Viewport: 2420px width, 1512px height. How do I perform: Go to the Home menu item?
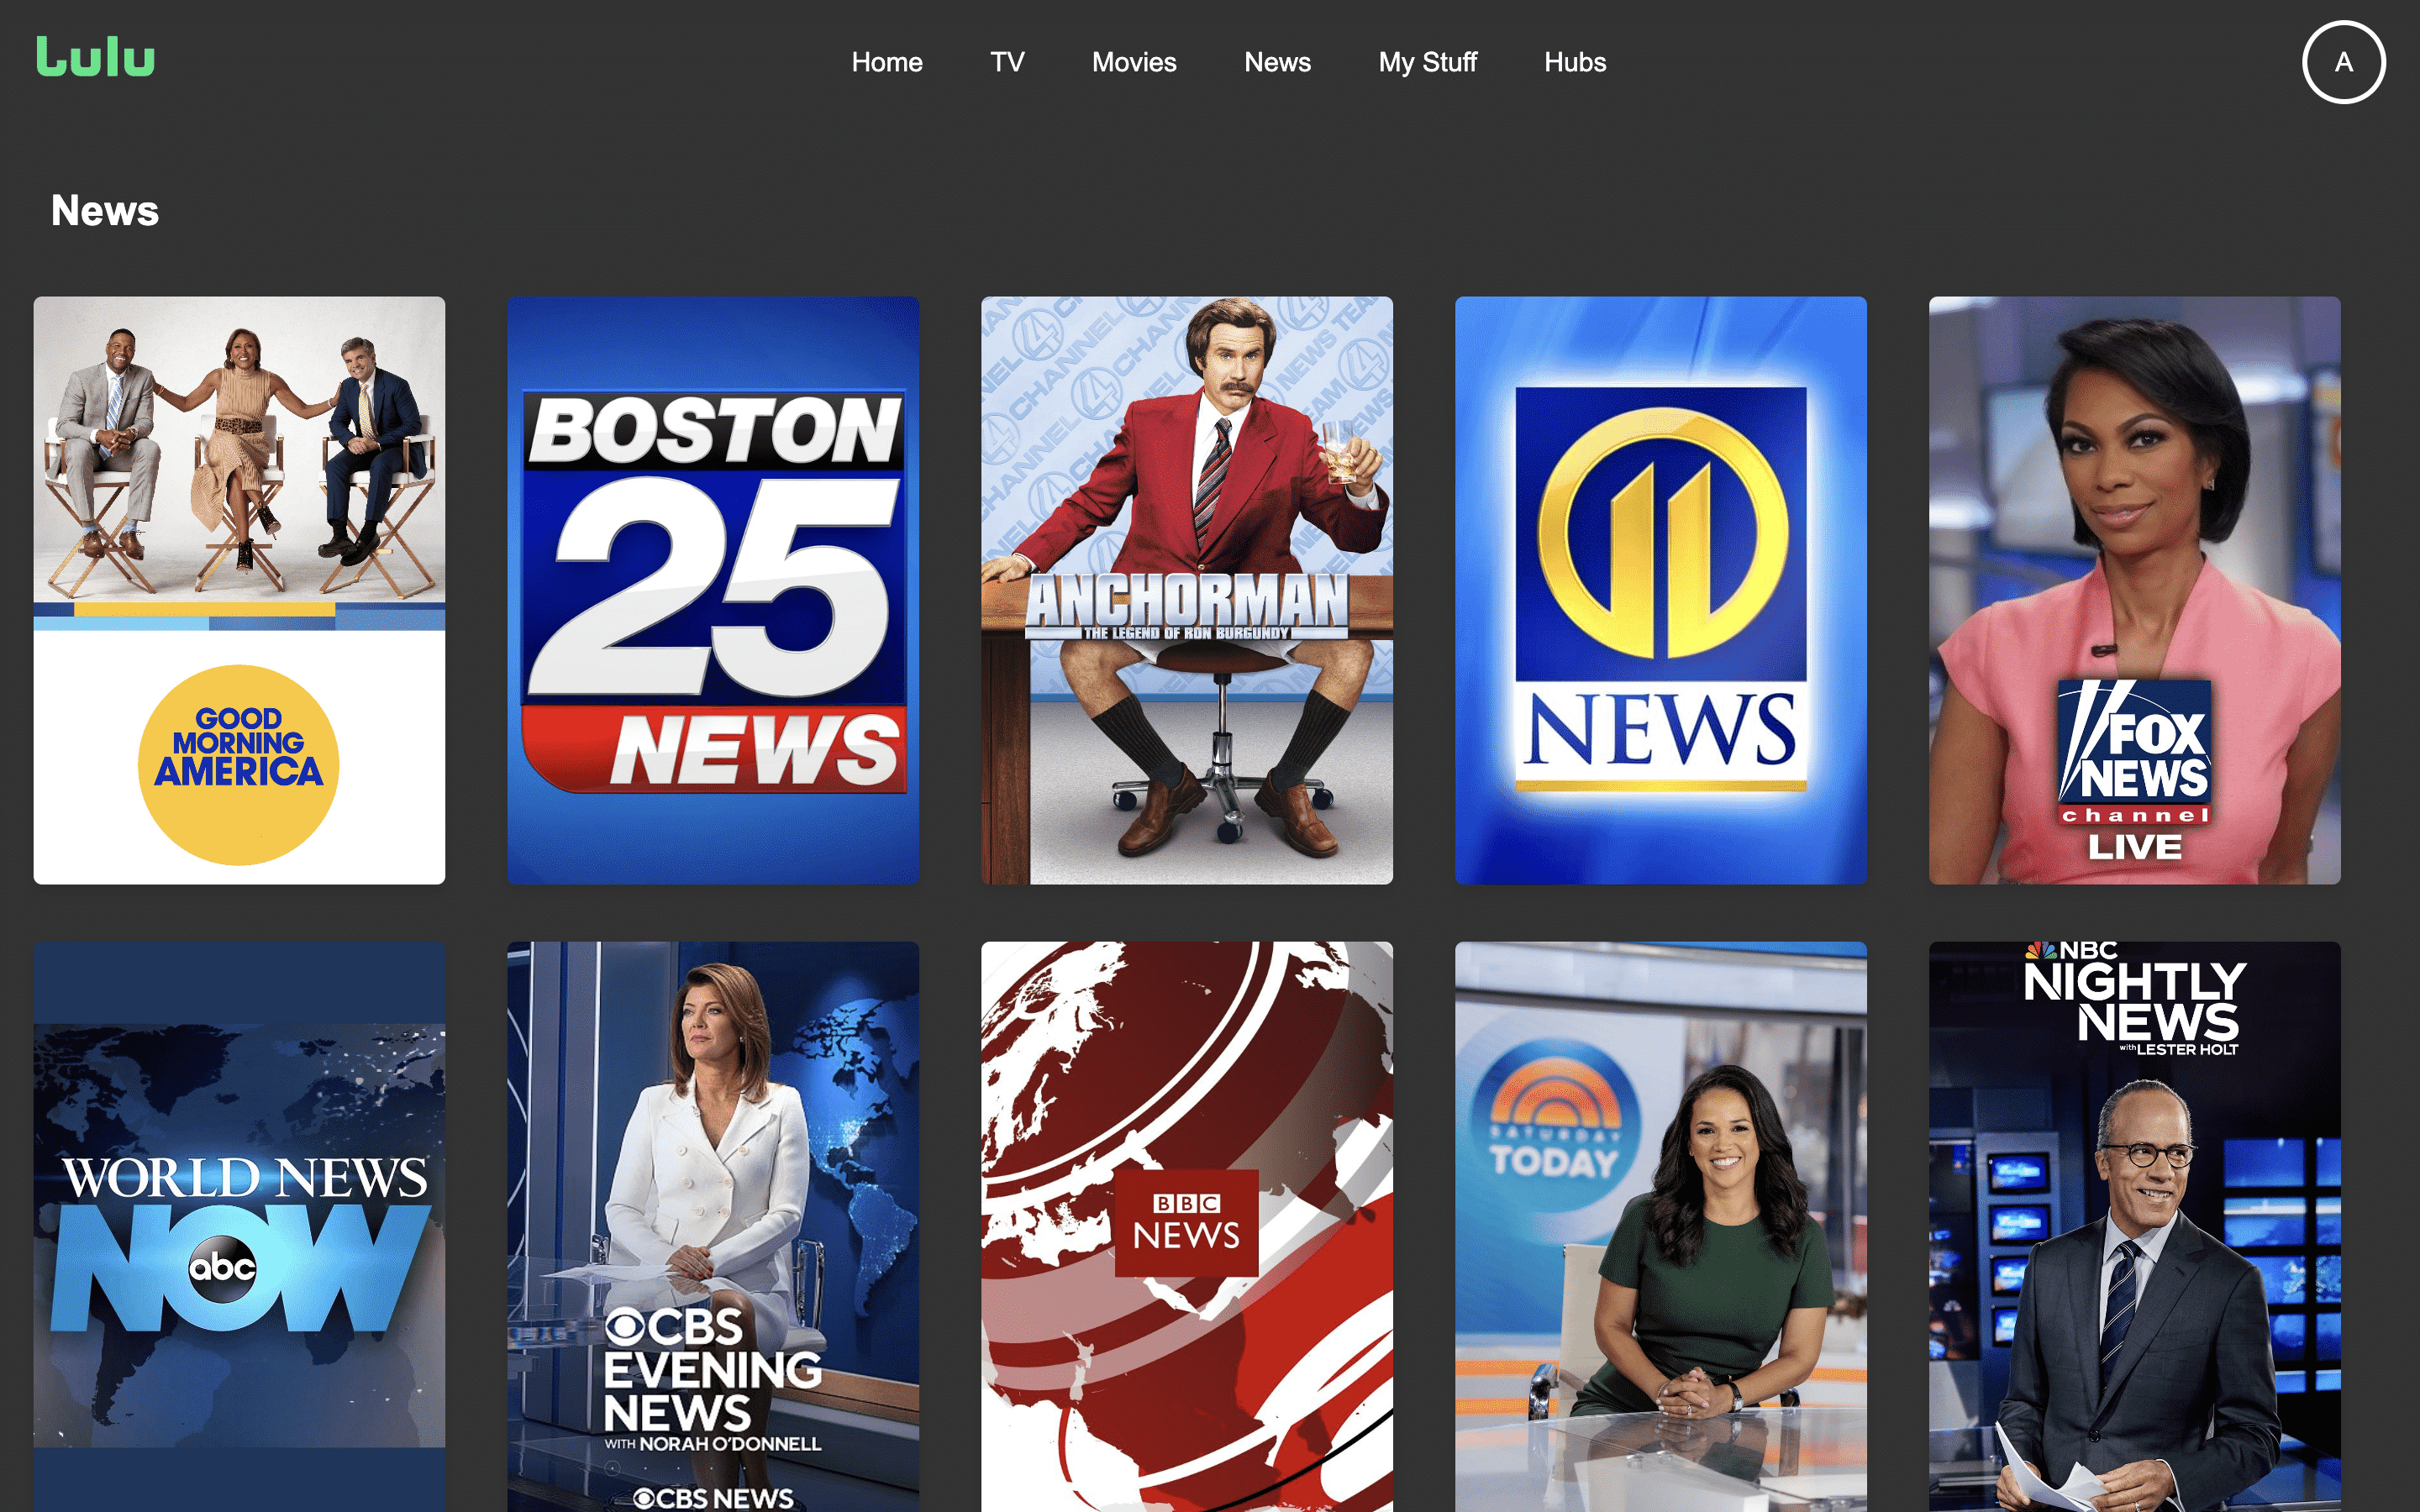pos(886,62)
